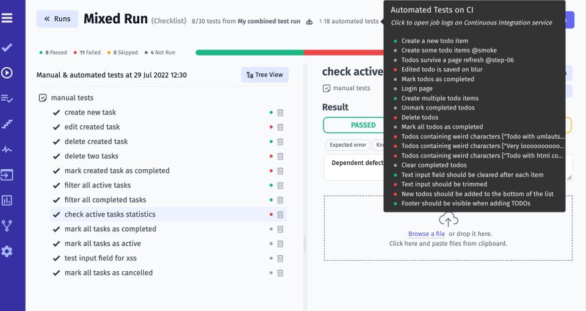The width and height of the screenshot is (586, 311).
Task: Open the hamburger menu in sidebar
Action: [x=7, y=18]
